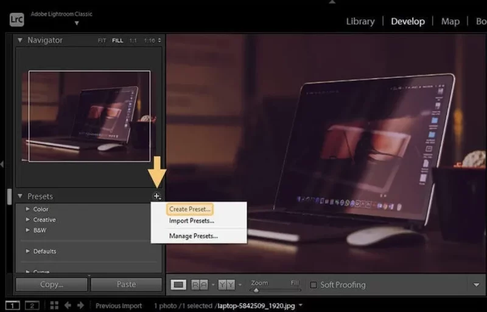Select second window display button 2
Screen dimensions: 487x312
coord(32,306)
